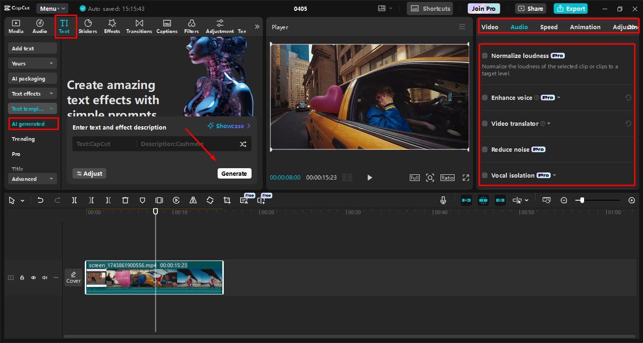Open the Stickers panel
The width and height of the screenshot is (643, 343).
(88, 26)
